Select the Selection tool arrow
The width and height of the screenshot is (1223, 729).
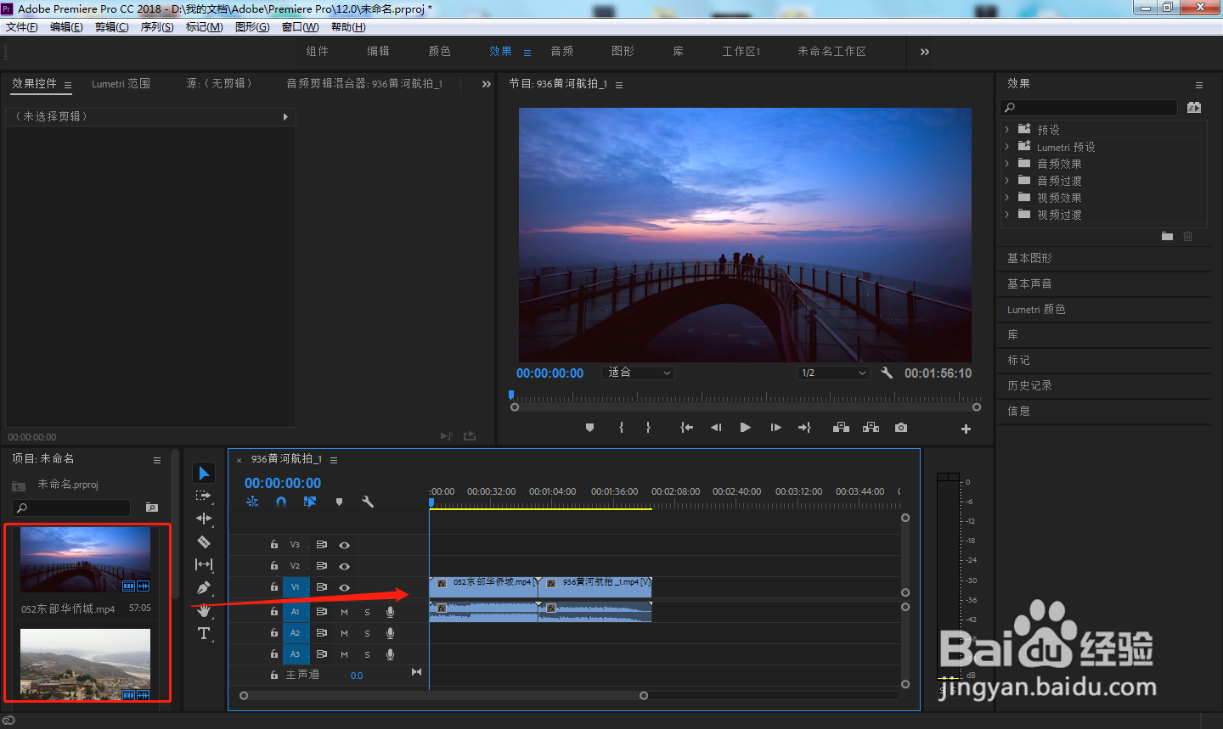tap(204, 474)
